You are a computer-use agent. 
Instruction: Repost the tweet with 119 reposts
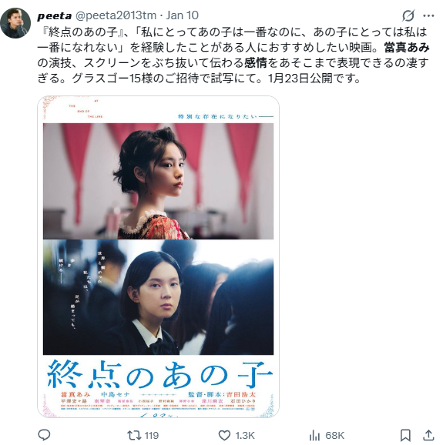134,435
